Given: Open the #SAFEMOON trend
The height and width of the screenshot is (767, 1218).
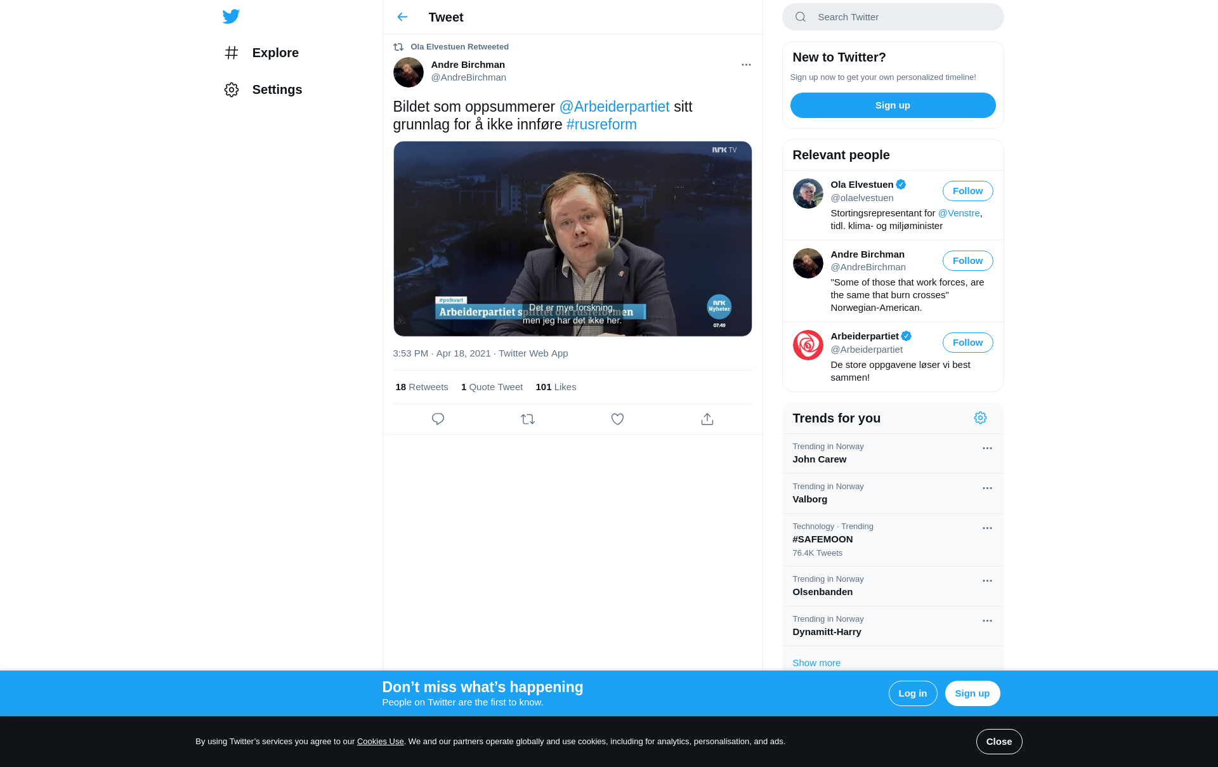Looking at the screenshot, I should [x=893, y=540].
